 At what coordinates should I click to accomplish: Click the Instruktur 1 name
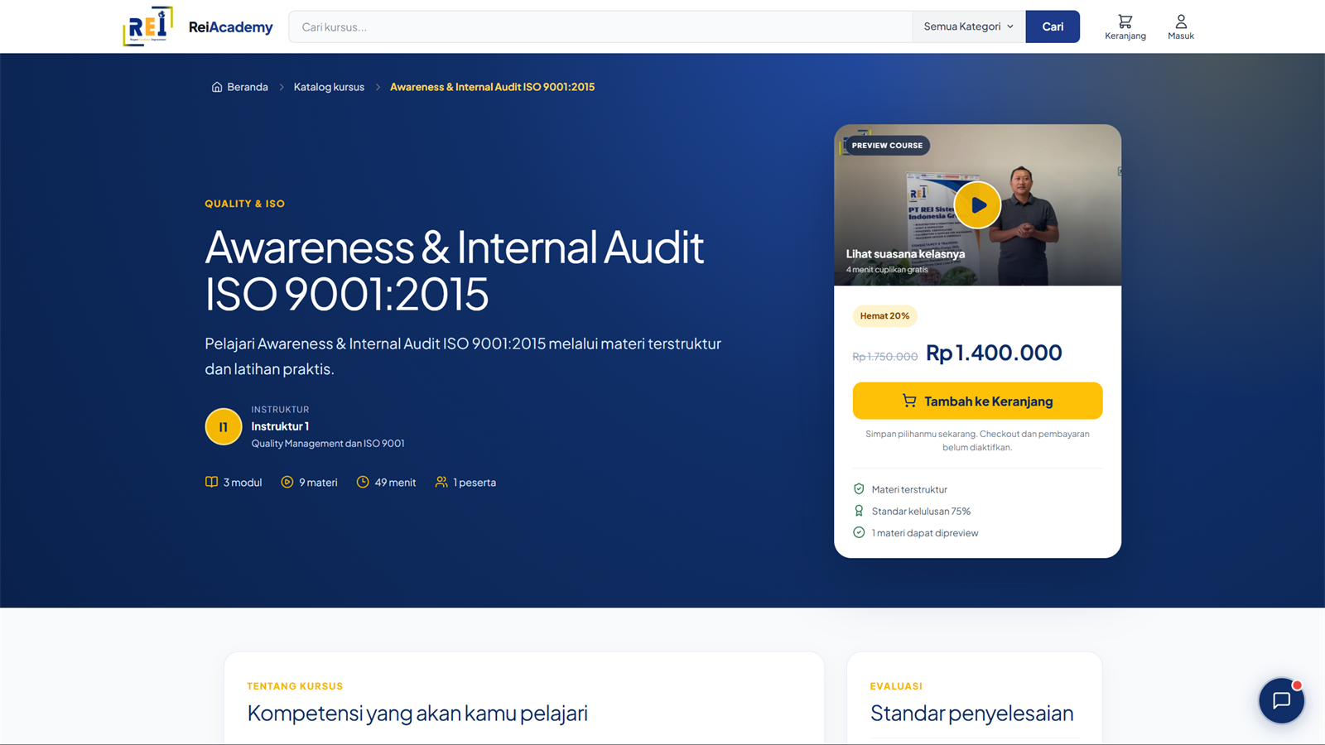(280, 426)
